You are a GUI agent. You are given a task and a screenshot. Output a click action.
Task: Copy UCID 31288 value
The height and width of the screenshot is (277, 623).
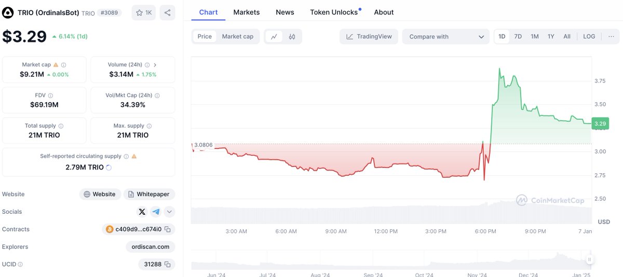[167, 265]
